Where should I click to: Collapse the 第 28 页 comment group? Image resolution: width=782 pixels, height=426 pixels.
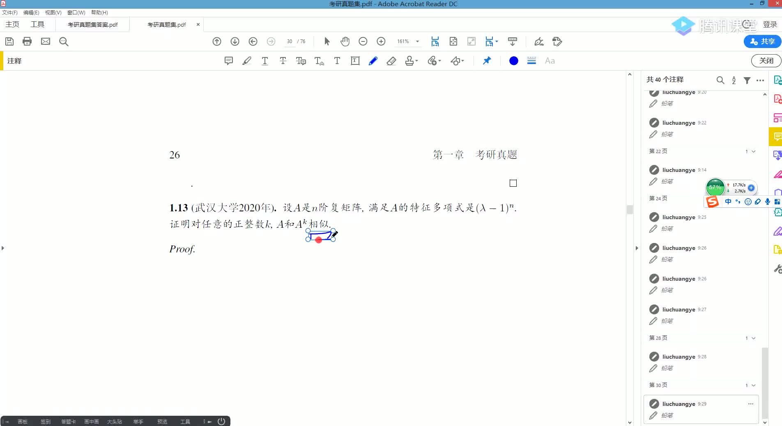(x=754, y=338)
